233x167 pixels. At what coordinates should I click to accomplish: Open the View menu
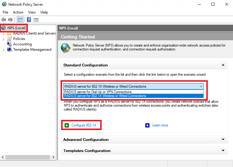(x=32, y=12)
